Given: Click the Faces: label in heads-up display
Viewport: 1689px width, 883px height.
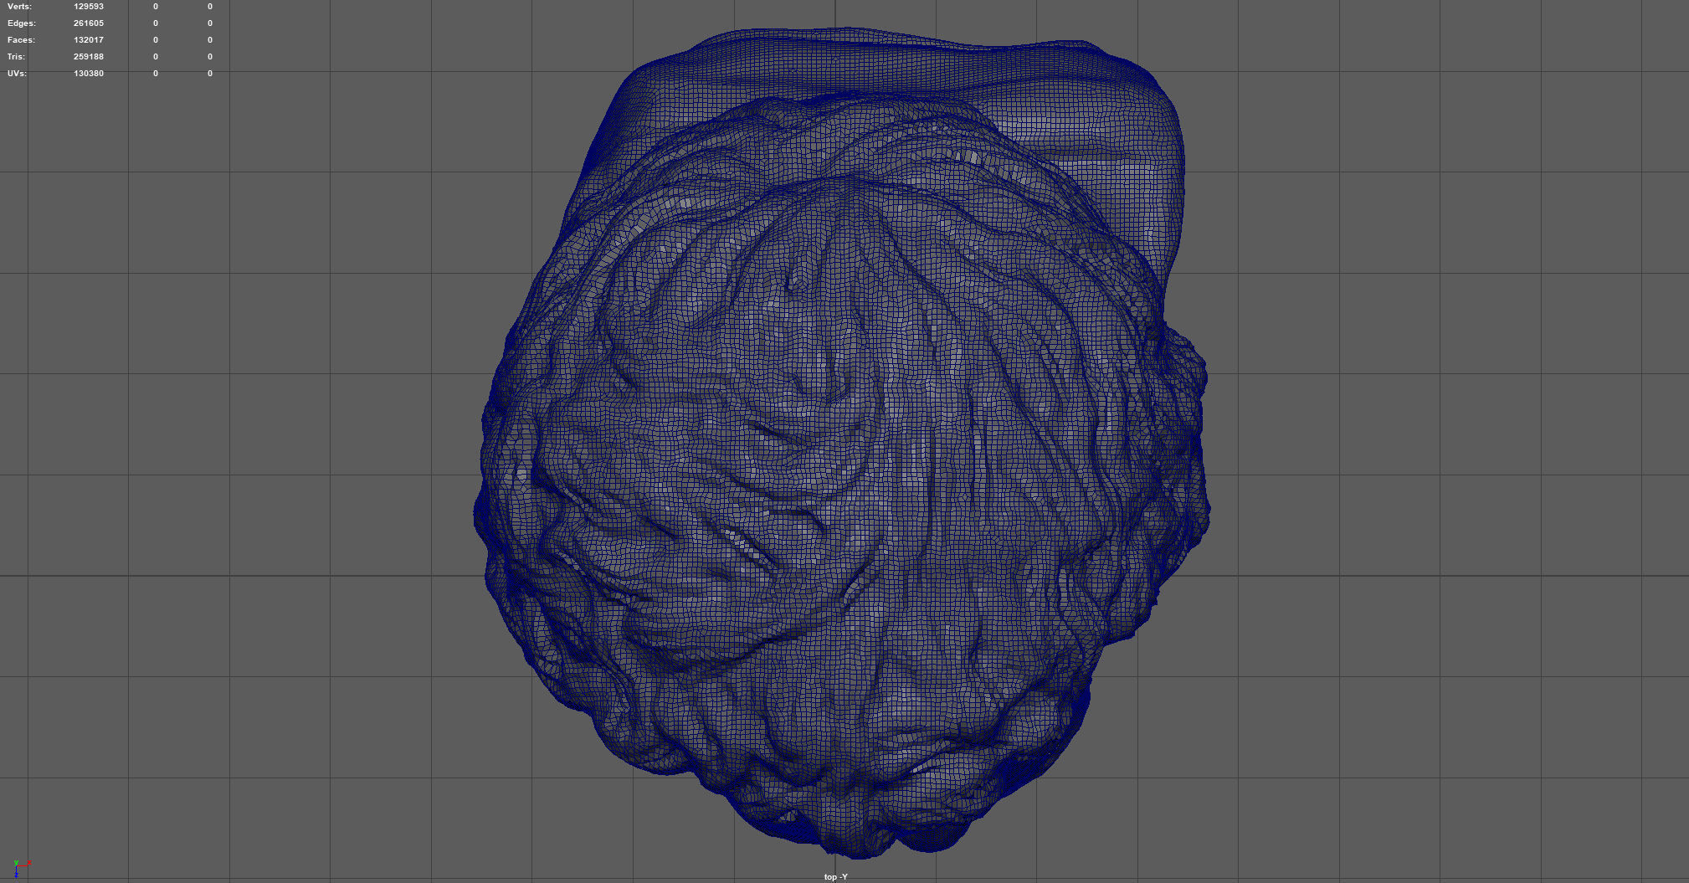Looking at the screenshot, I should coord(22,40).
